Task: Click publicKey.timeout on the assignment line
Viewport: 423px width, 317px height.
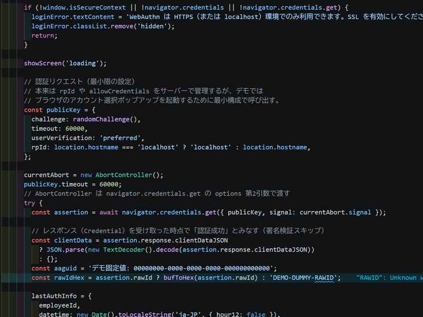Action: pyautogui.click(x=56, y=184)
